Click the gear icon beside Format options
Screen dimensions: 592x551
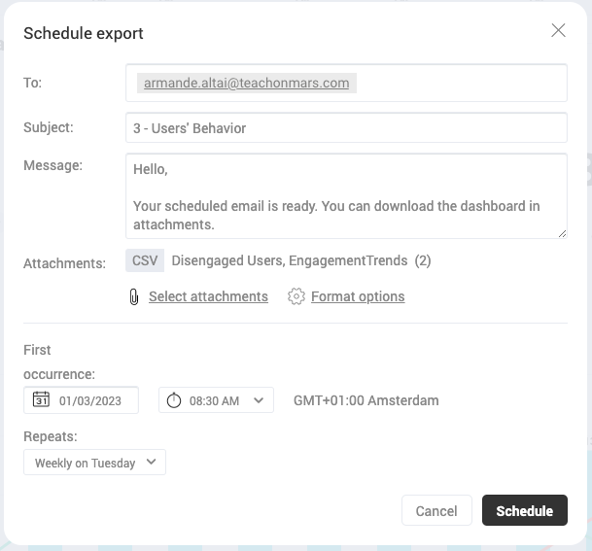coord(296,296)
